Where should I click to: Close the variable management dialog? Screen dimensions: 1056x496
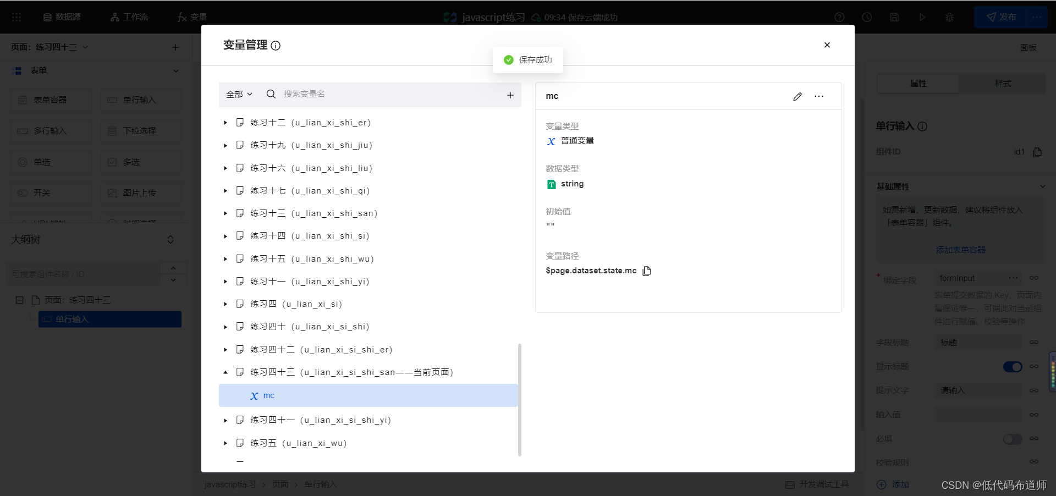coord(827,45)
